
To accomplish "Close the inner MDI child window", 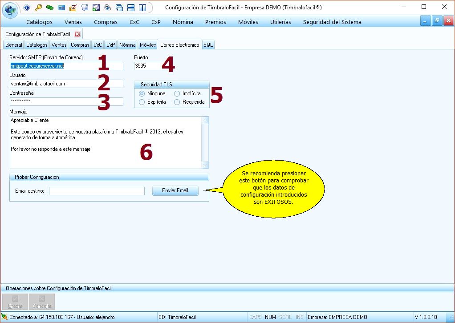I will 448,21.
